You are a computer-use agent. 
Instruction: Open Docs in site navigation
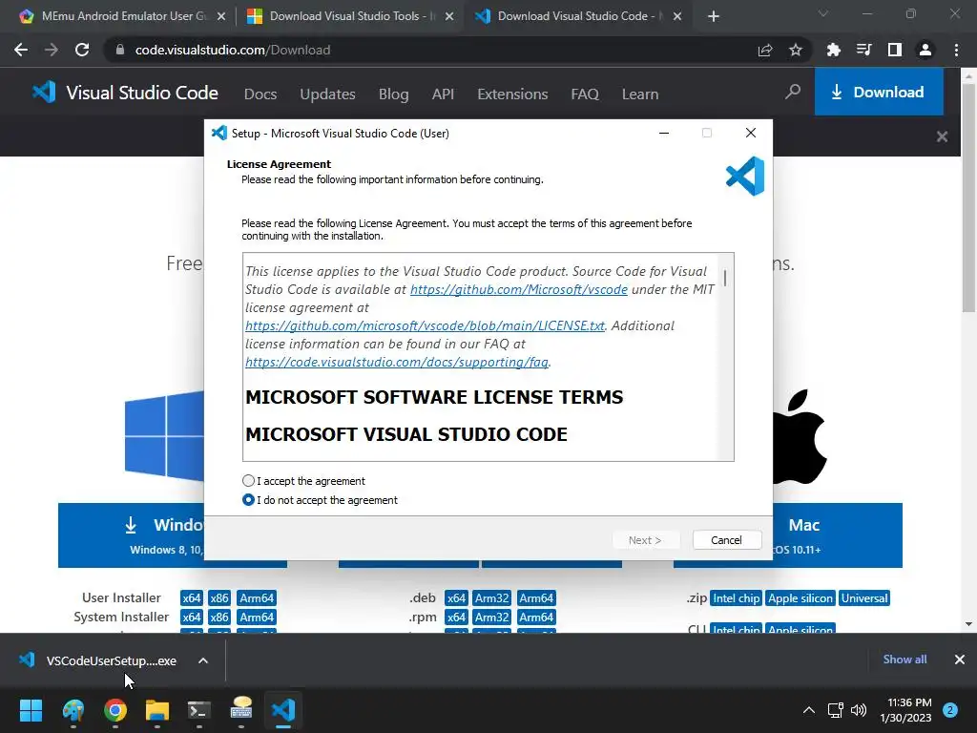tap(260, 94)
